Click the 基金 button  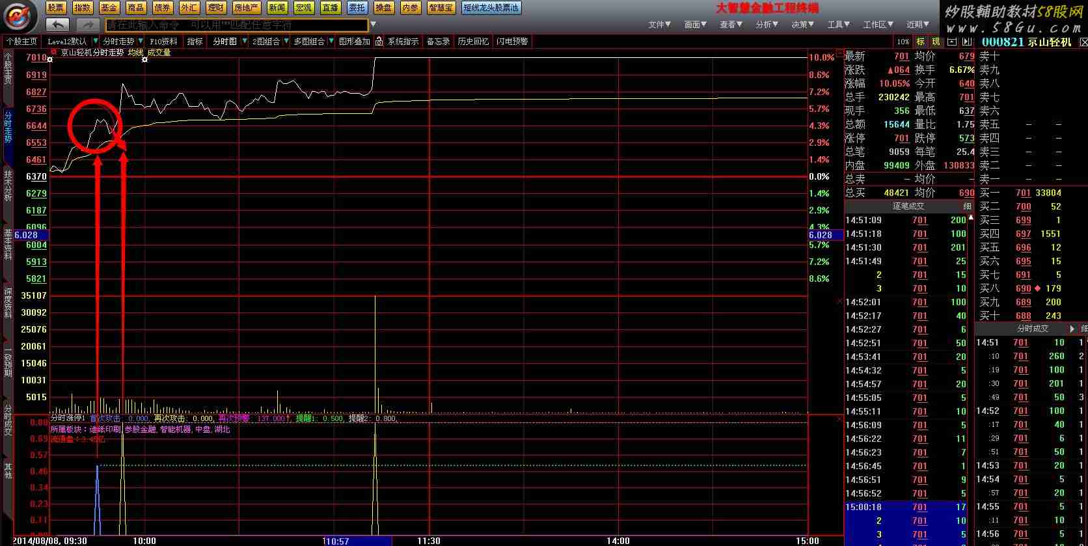pos(109,8)
